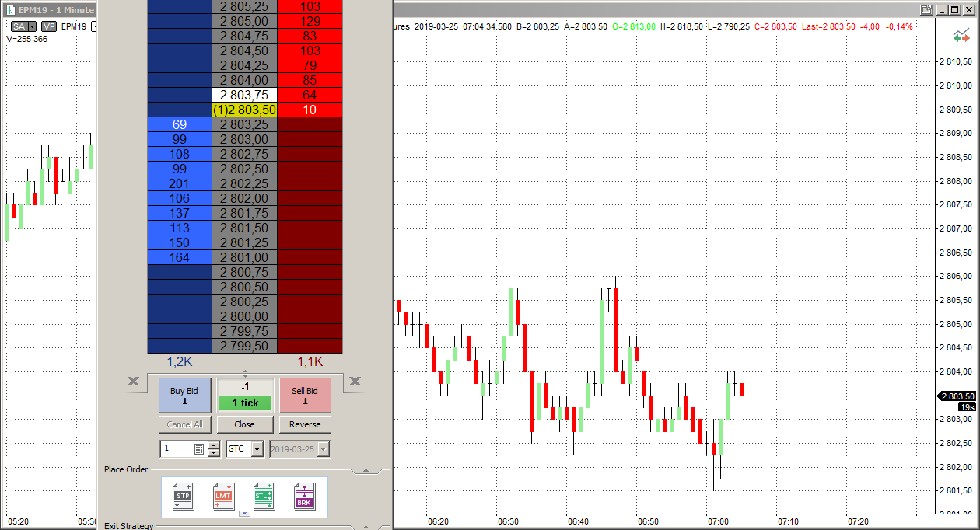The image size is (980, 530).
Task: Open the quantity calculator icon
Action: pyautogui.click(x=199, y=448)
